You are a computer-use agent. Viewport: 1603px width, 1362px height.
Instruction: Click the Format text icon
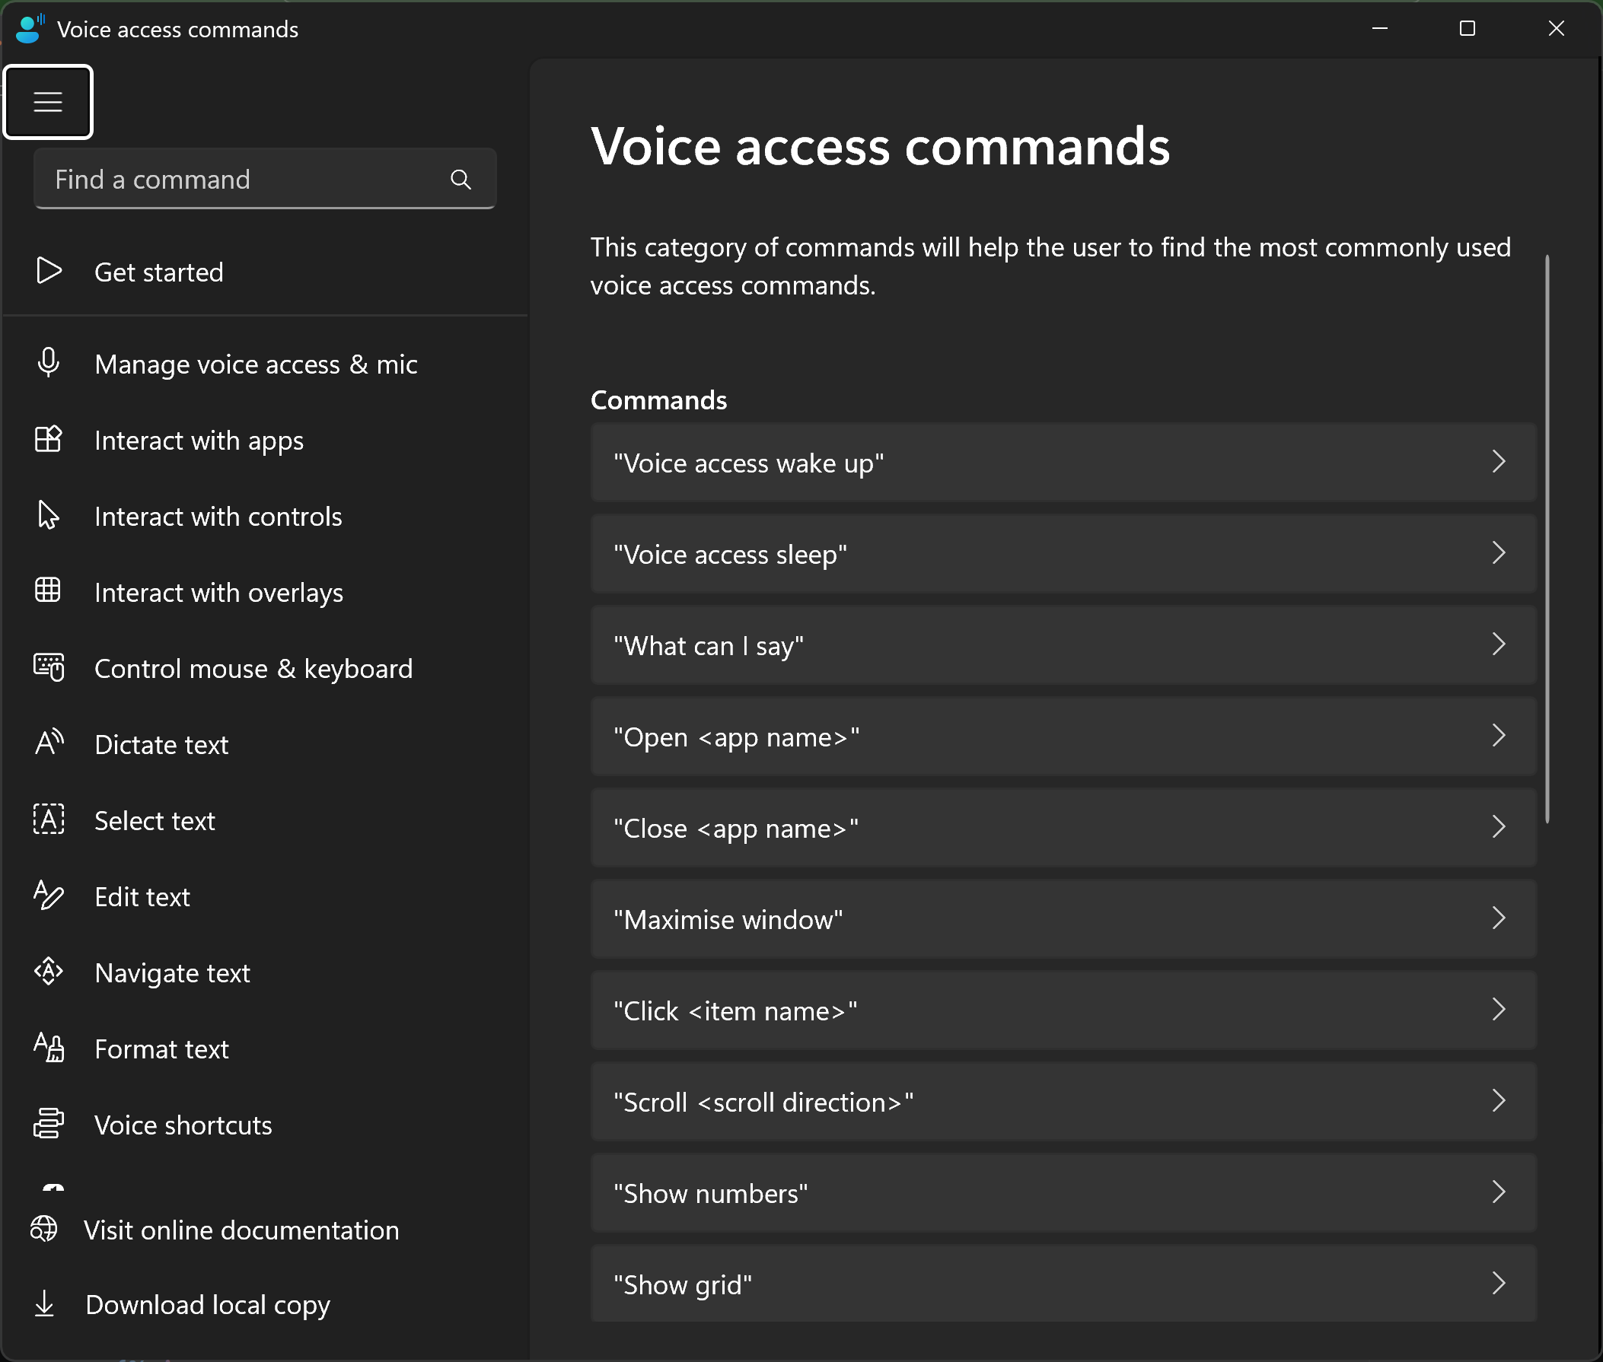pos(48,1048)
